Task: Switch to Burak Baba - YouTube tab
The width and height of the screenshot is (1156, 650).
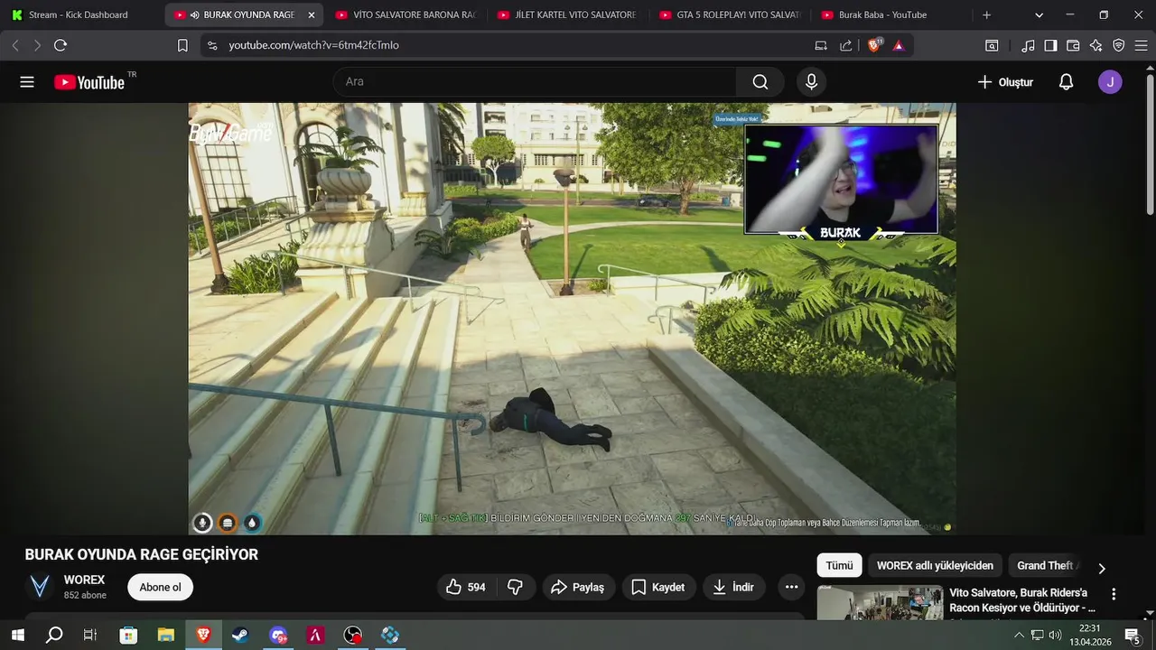Action: click(893, 15)
